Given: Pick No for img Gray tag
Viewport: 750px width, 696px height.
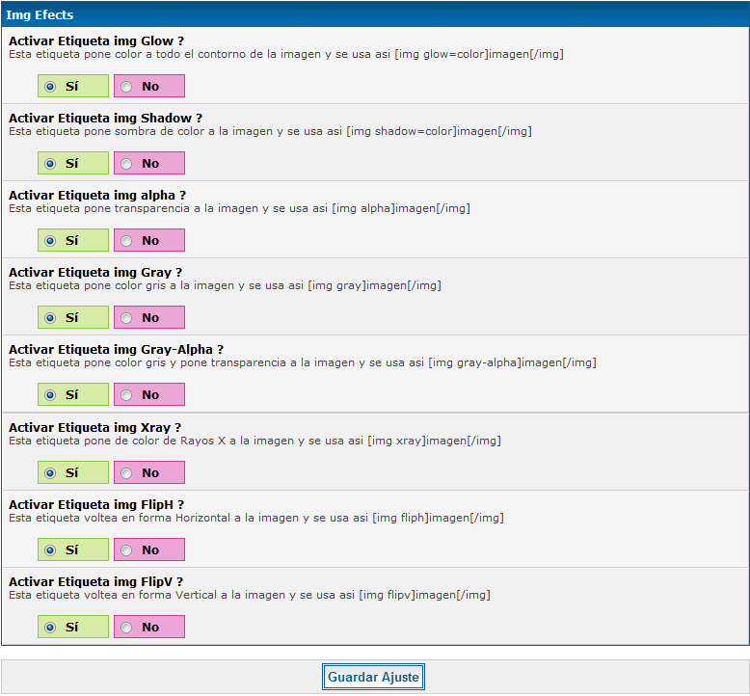Looking at the screenshot, I should point(127,318).
